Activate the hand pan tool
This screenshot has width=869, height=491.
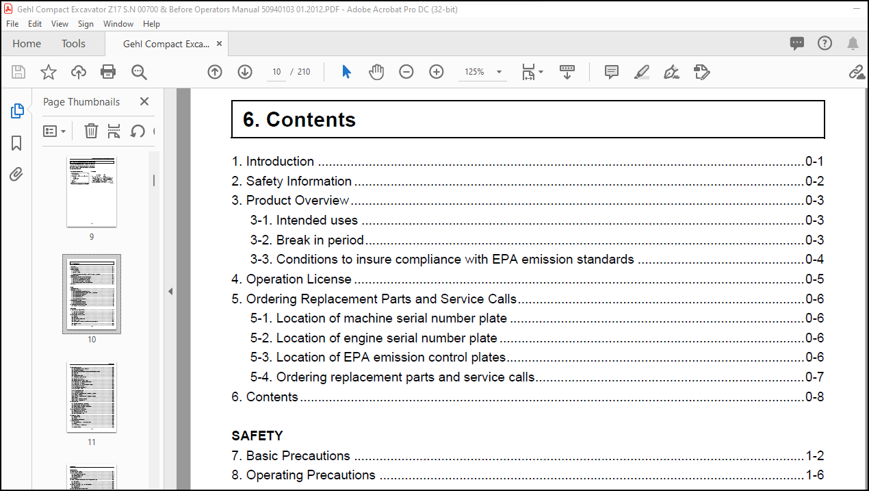(376, 72)
